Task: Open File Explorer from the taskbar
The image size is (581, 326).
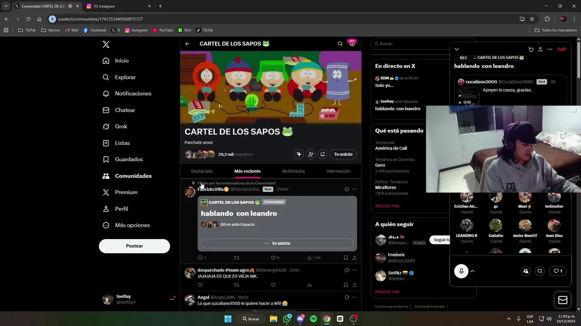Action: click(x=273, y=319)
